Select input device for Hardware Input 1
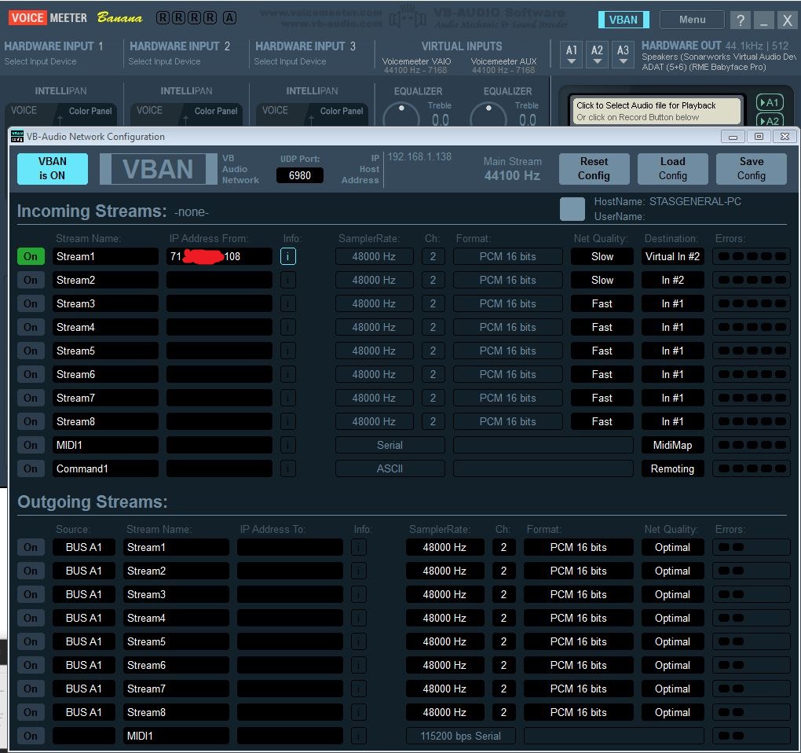This screenshot has height=753, width=801. 40,61
